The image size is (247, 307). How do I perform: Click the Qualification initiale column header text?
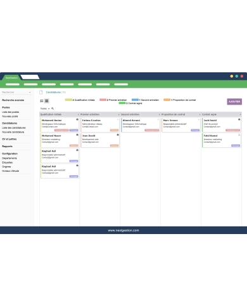point(51,114)
